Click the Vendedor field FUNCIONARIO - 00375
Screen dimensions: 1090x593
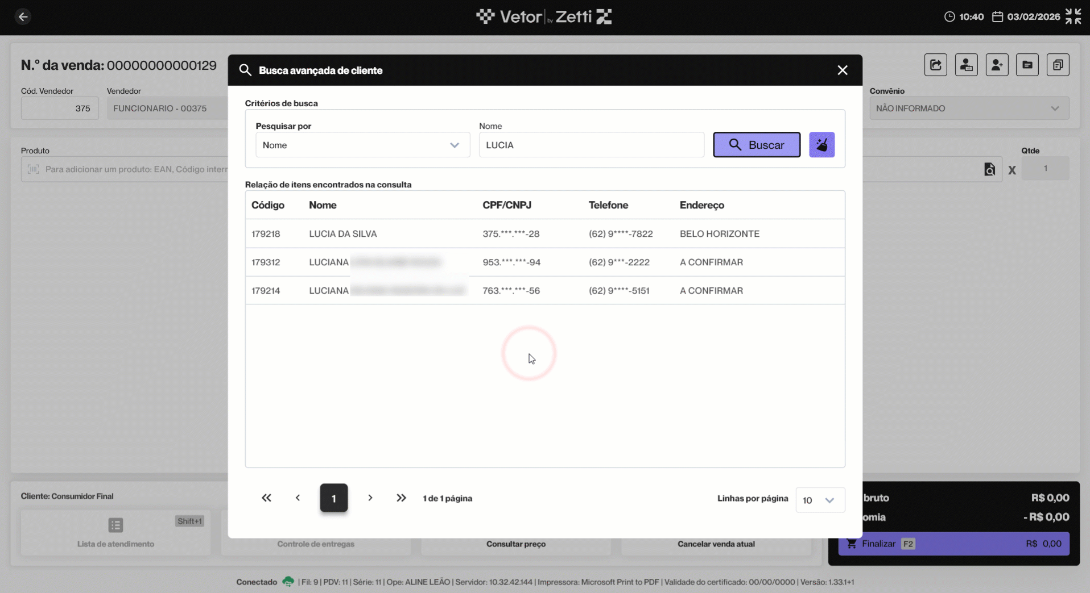coord(167,108)
